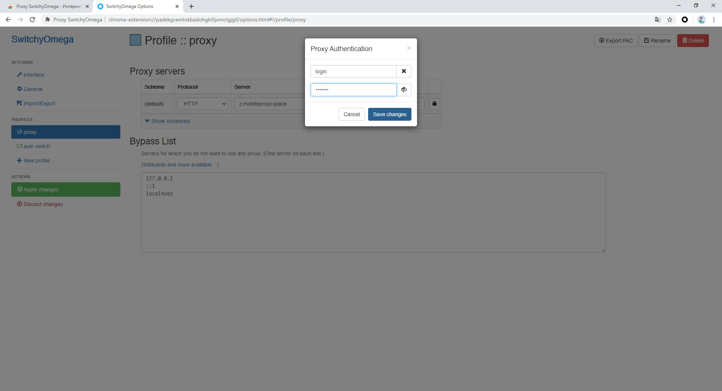Click the browser profile avatar
The height and width of the screenshot is (391, 722).
tap(702, 20)
